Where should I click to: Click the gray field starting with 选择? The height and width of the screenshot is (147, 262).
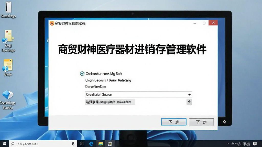(x=110, y=102)
